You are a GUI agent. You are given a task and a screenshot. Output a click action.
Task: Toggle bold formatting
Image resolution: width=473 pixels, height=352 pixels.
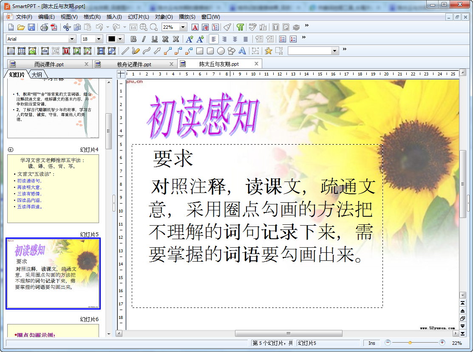pos(133,39)
